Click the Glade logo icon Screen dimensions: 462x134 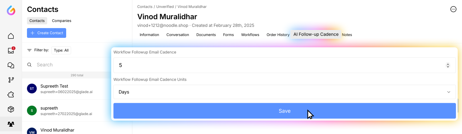(x=11, y=11)
